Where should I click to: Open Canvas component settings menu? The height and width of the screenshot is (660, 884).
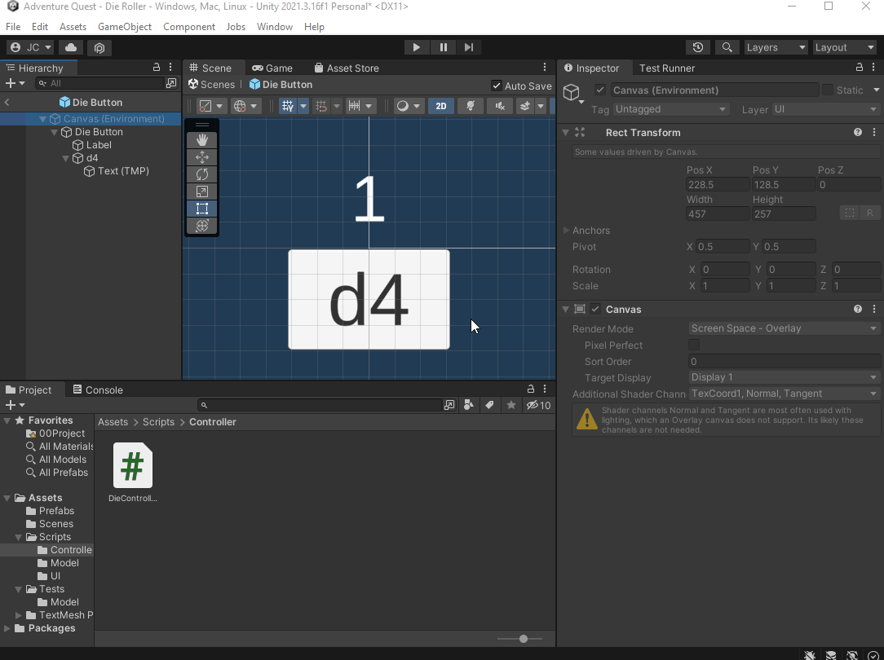874,309
